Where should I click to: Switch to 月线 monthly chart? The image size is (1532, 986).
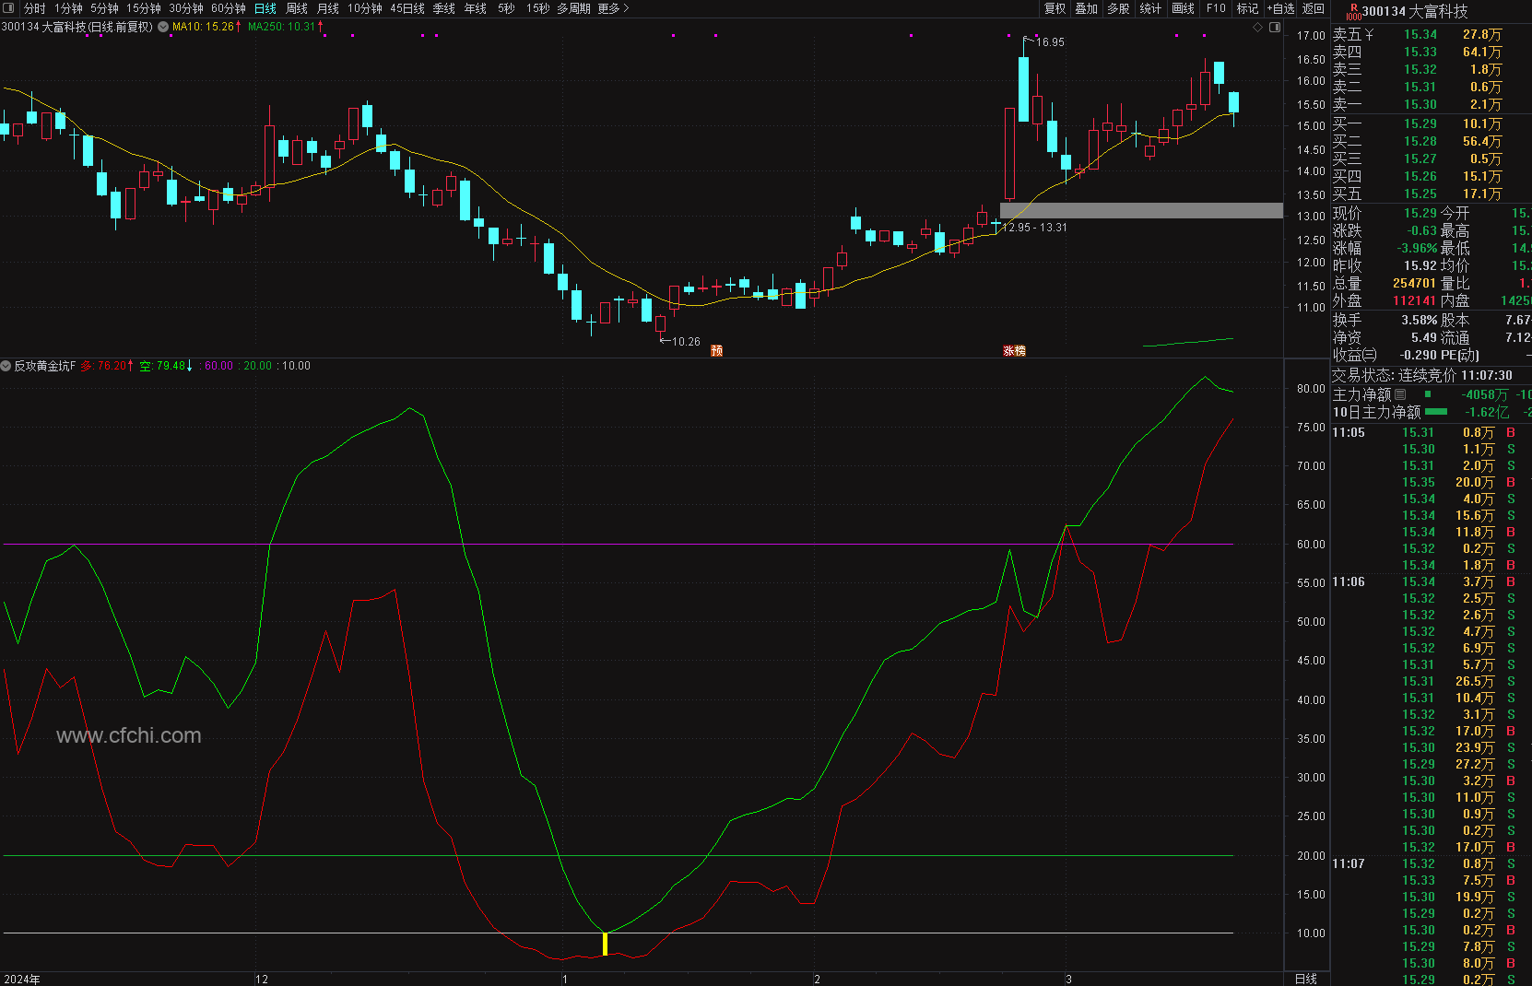(328, 8)
